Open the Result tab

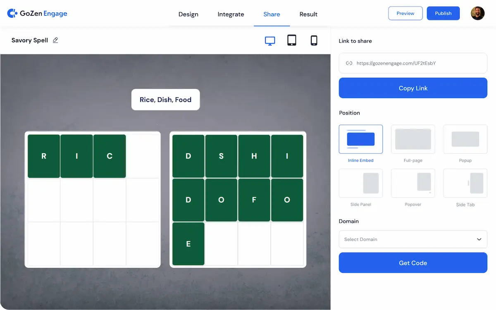[x=308, y=14]
